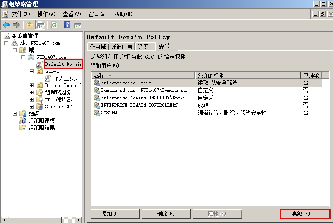333x223 pixels.
Task: Refresh using the green refresh icon
Action: click(x=54, y=25)
